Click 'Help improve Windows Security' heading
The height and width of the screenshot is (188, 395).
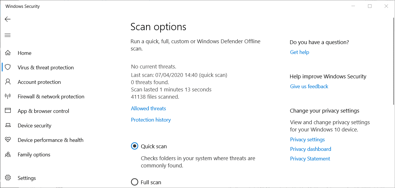(328, 76)
